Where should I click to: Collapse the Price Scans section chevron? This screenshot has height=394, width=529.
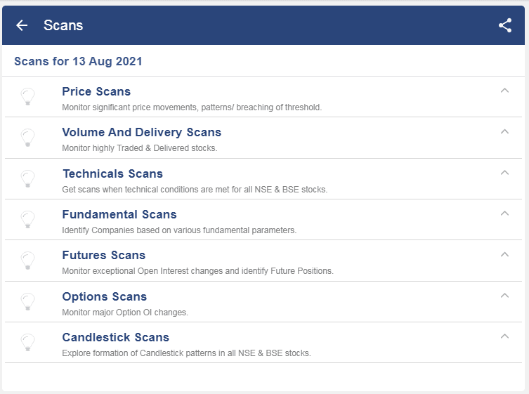[x=504, y=91]
